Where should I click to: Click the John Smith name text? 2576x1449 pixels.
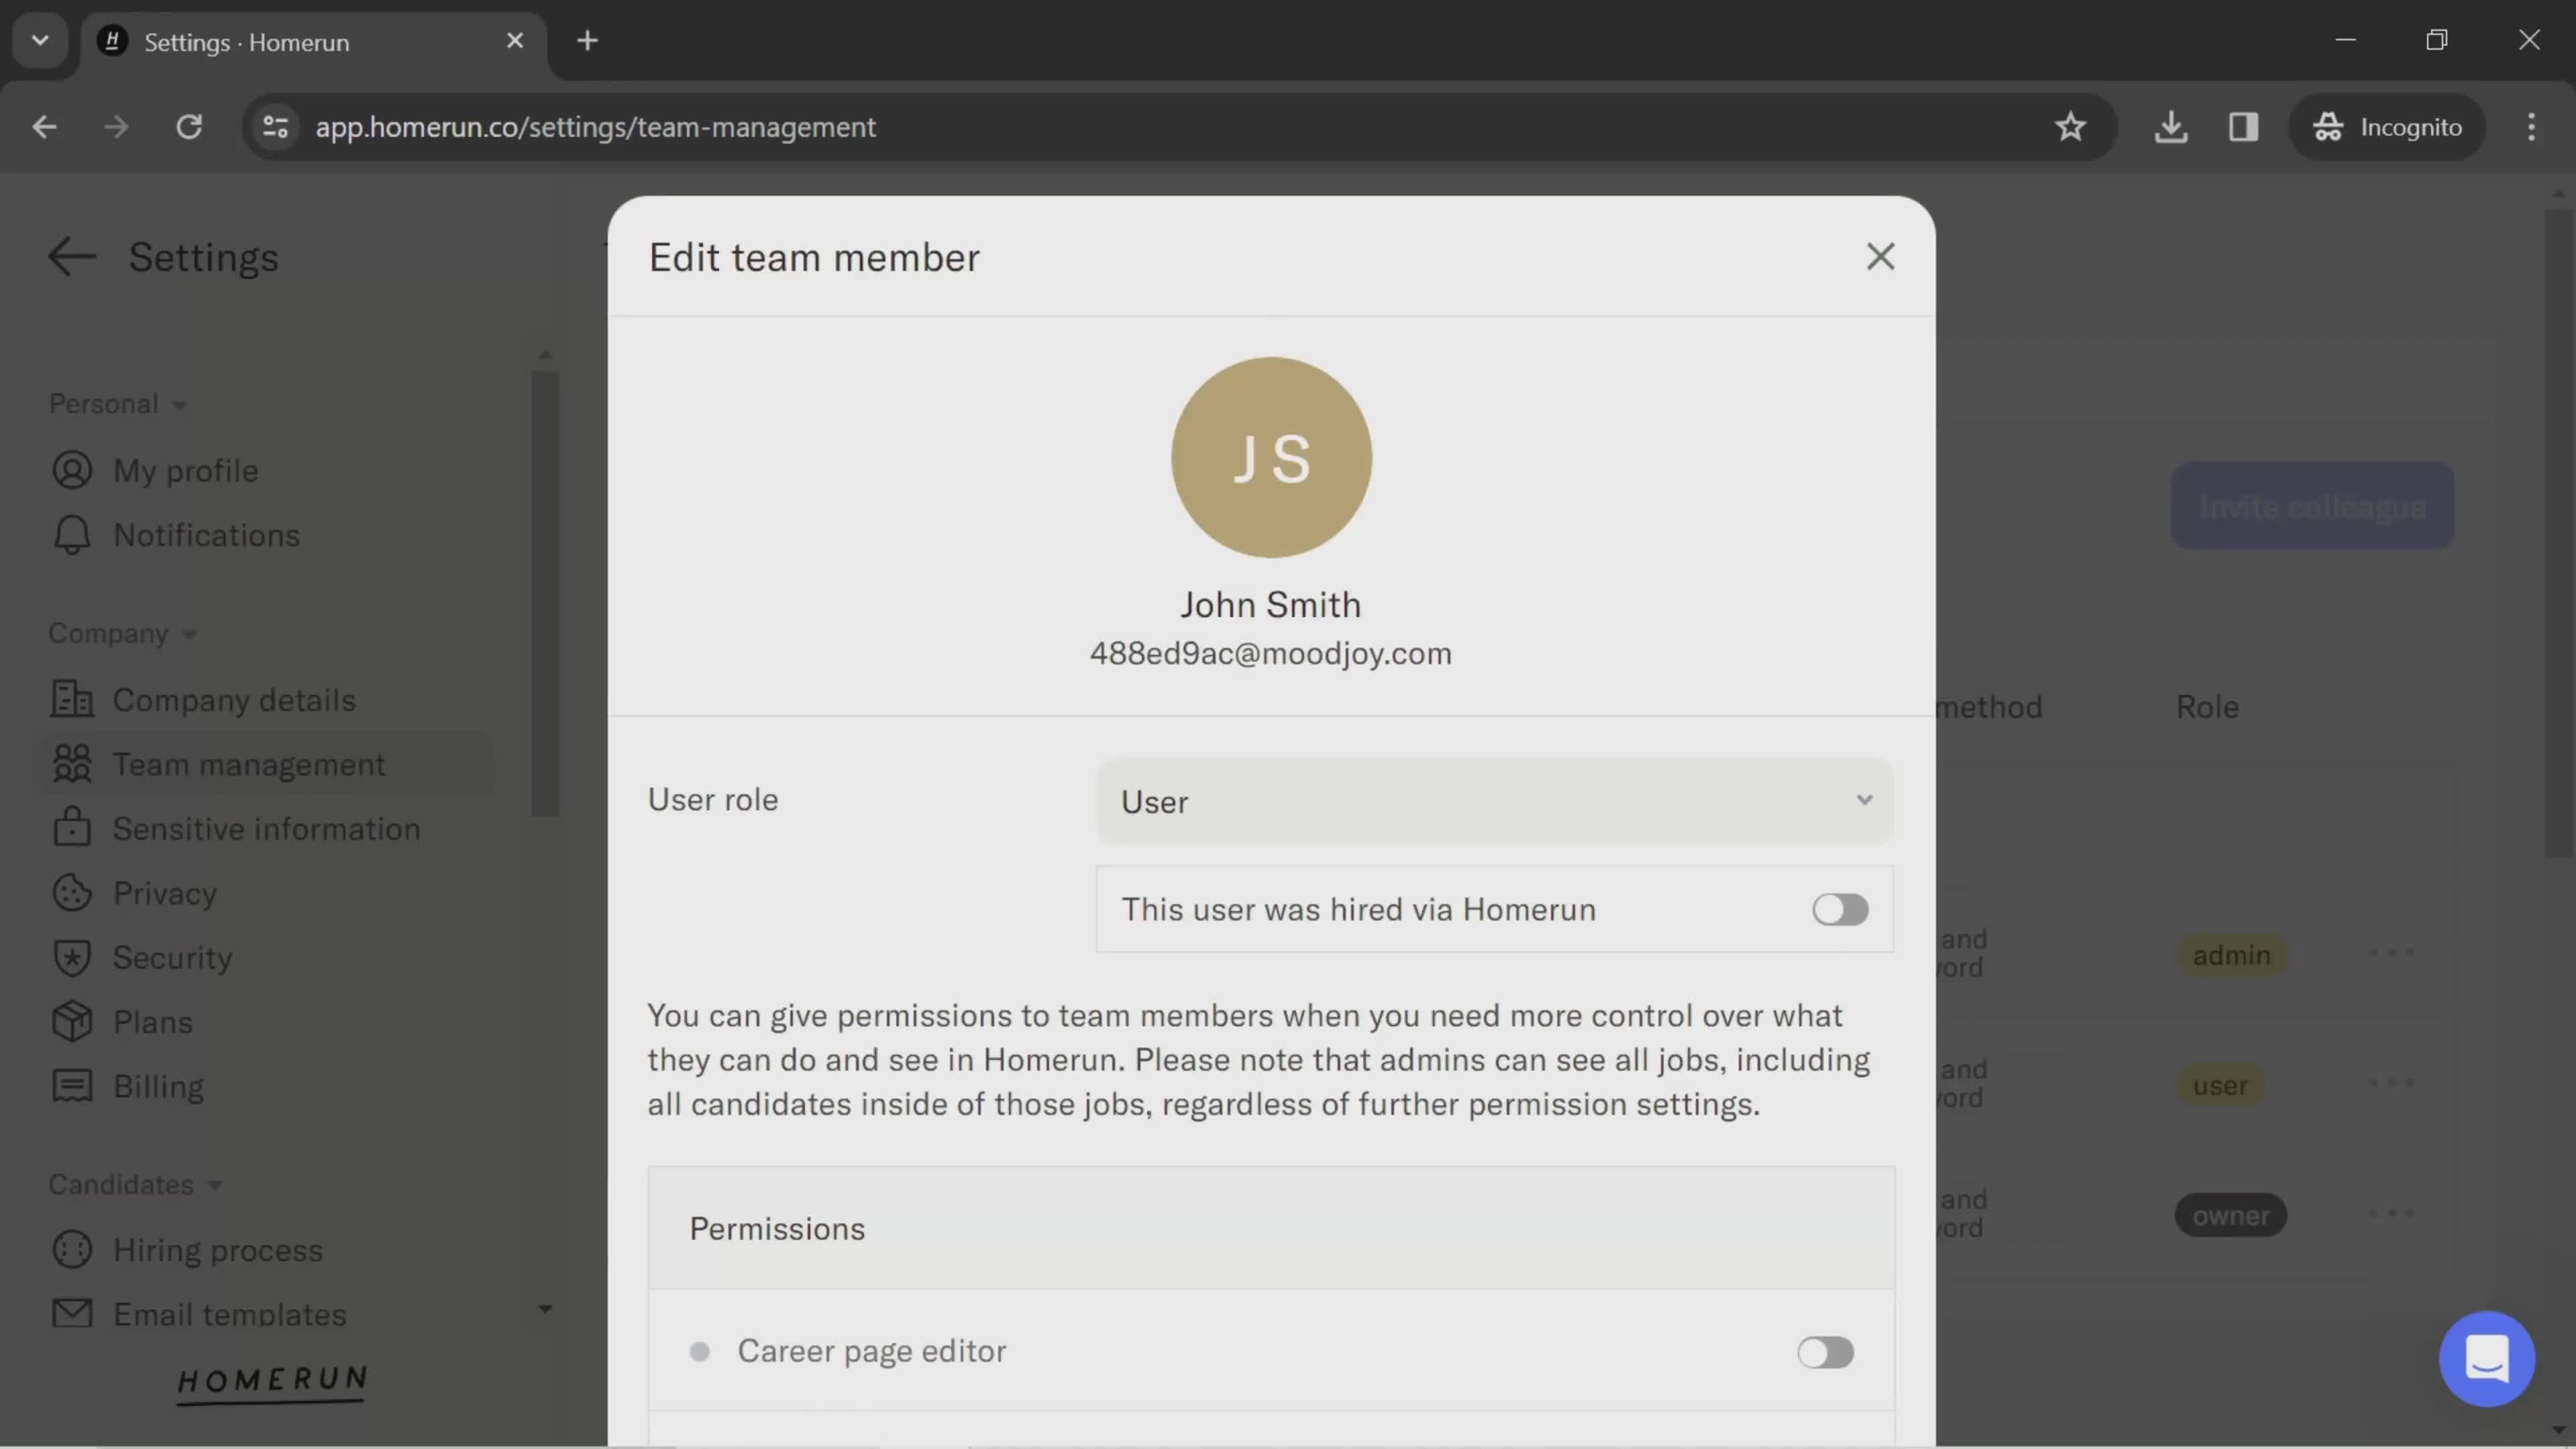point(1270,605)
